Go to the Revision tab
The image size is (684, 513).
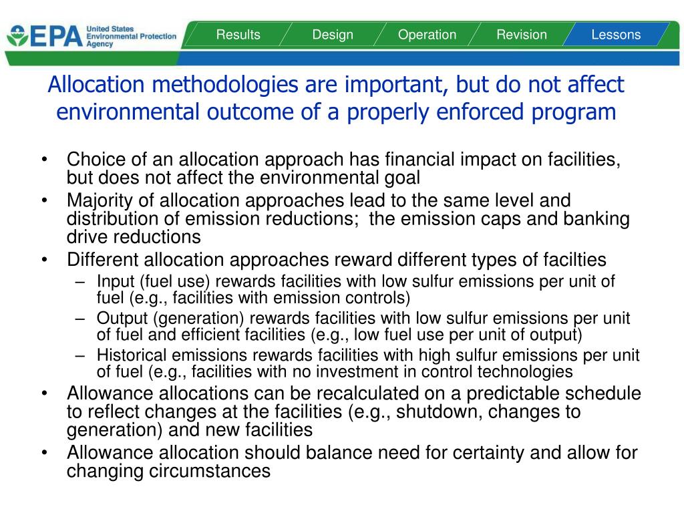(521, 35)
